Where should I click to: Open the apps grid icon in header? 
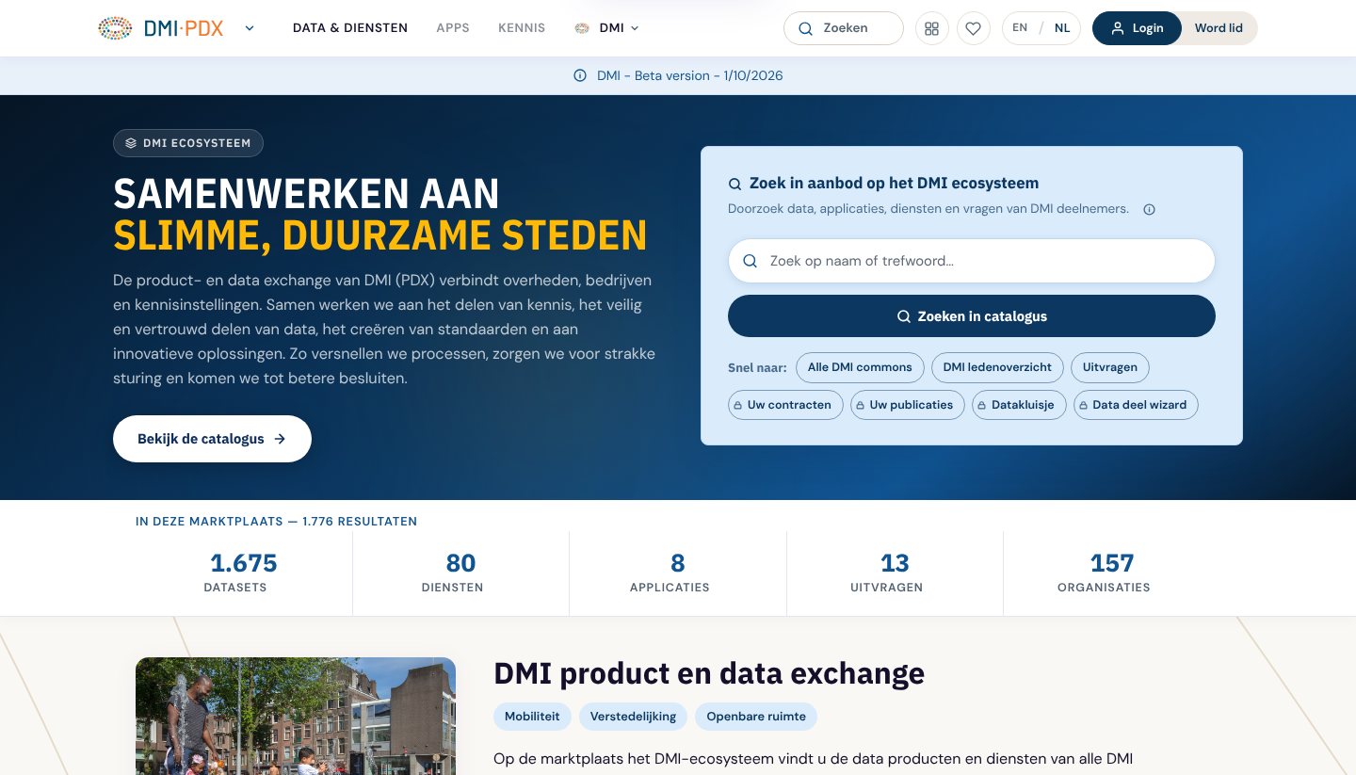931,28
